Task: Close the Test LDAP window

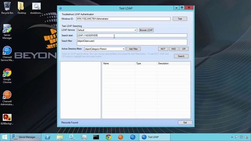Action: click(x=189, y=7)
